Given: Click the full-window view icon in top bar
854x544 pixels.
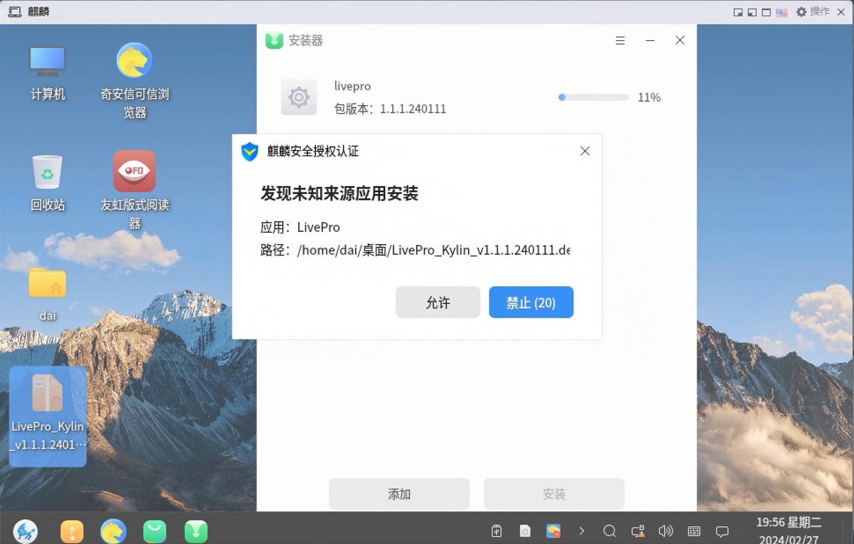Looking at the screenshot, I should click(766, 12).
